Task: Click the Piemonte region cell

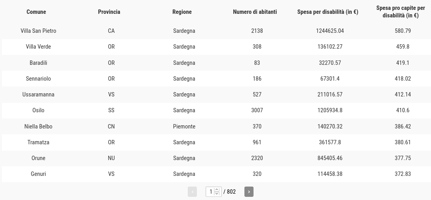Action: 184,126
